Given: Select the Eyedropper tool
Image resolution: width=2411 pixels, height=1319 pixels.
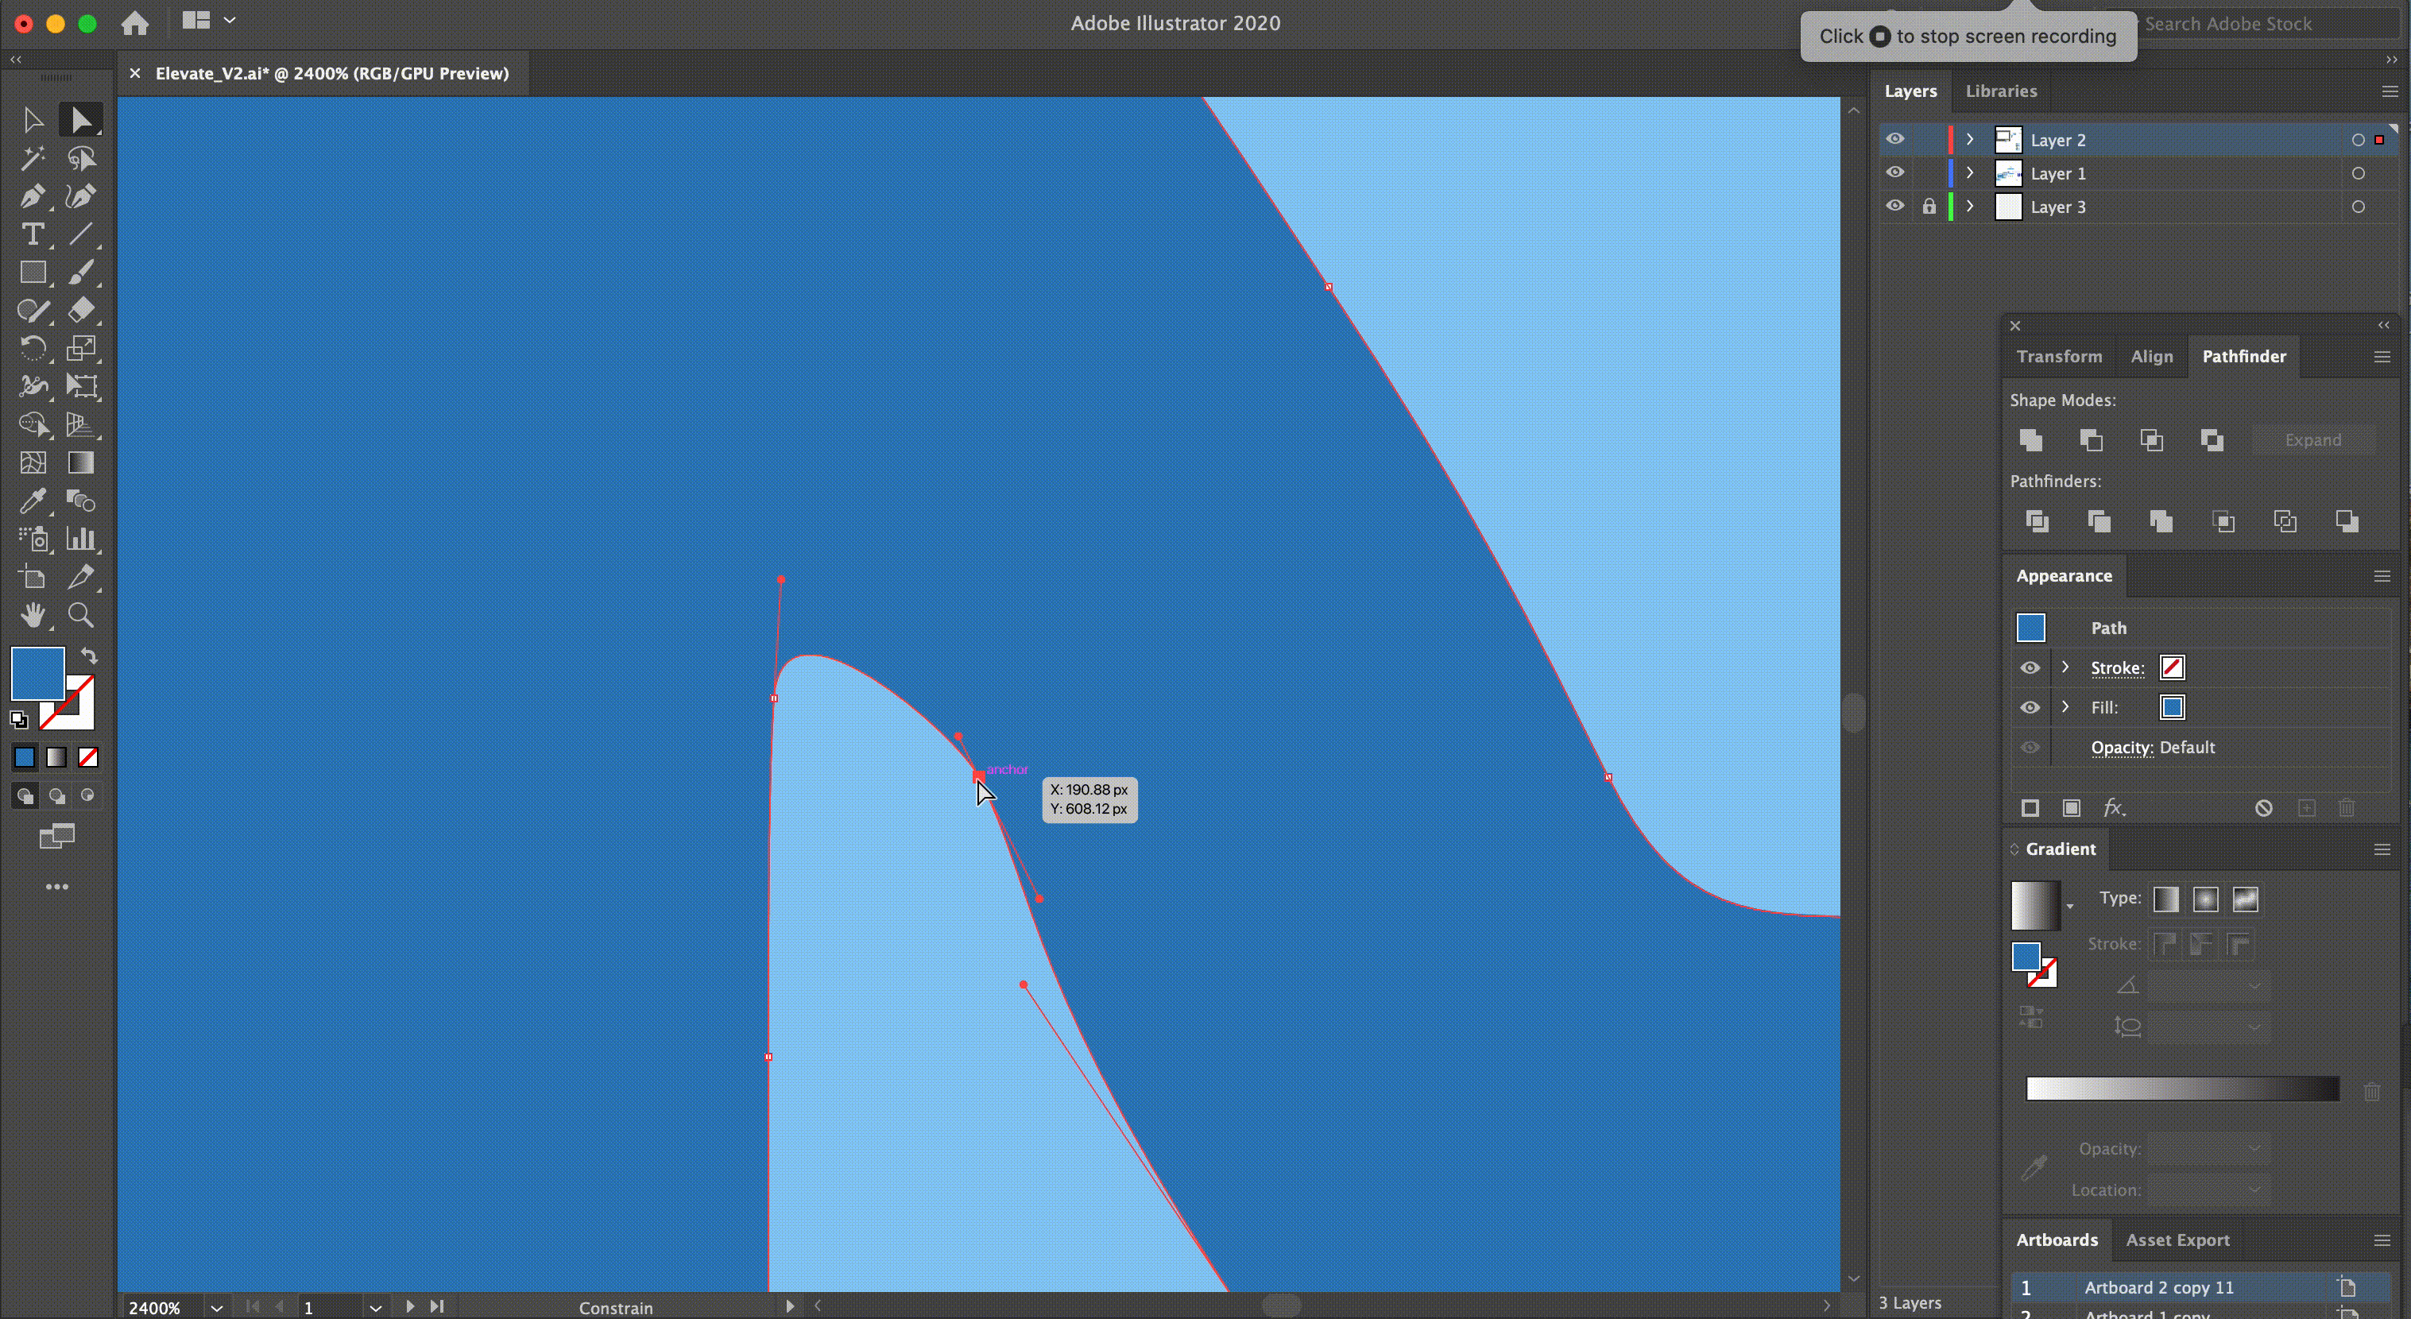Looking at the screenshot, I should 33,501.
